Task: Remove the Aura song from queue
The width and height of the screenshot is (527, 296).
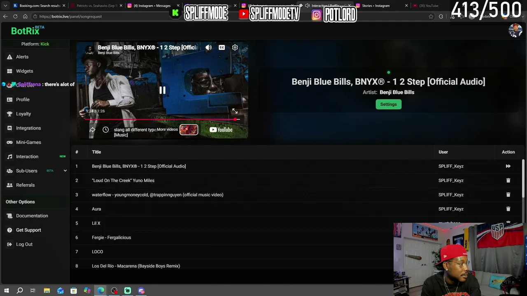Action: tap(508, 209)
